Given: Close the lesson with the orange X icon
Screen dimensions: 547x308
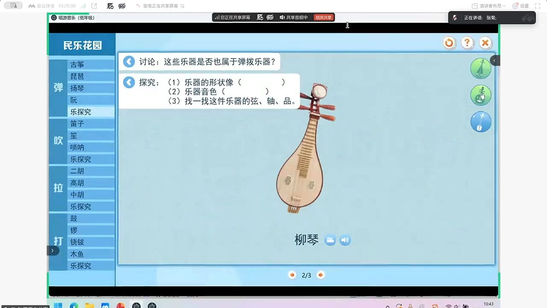Looking at the screenshot, I should click(x=485, y=43).
